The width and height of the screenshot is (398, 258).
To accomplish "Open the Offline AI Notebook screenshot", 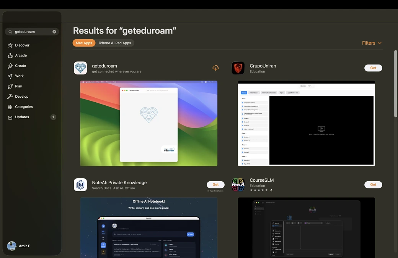I will [x=149, y=227].
